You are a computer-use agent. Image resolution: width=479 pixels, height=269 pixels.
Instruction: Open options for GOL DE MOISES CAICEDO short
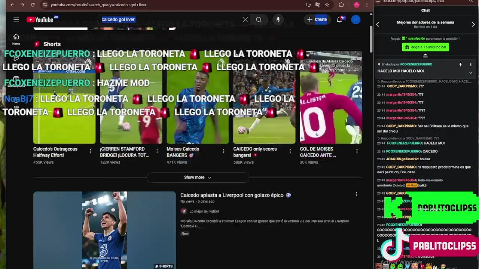point(357,151)
